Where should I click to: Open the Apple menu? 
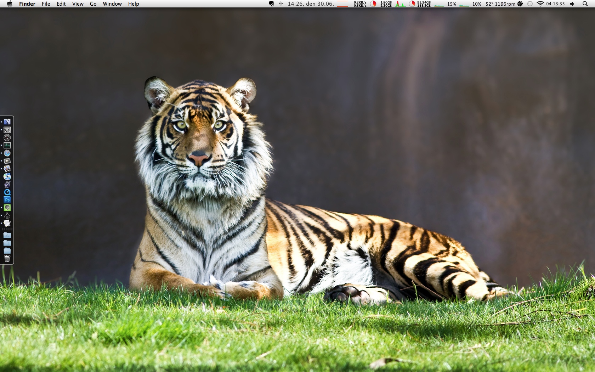click(10, 4)
